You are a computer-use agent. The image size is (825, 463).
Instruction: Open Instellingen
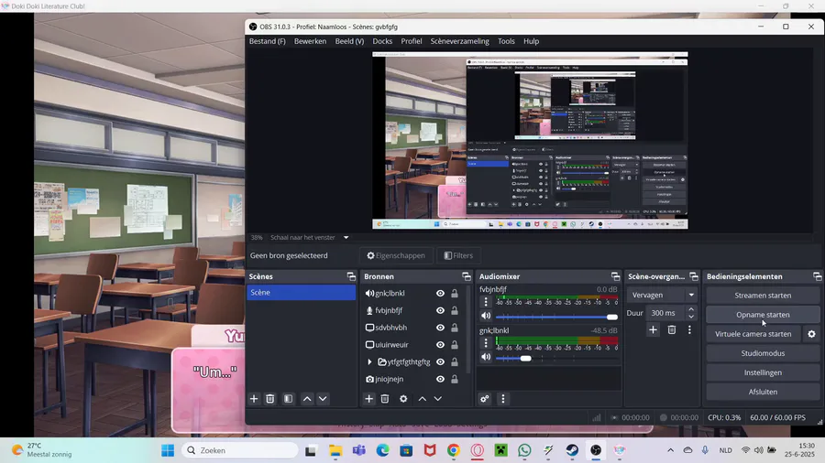tap(763, 372)
